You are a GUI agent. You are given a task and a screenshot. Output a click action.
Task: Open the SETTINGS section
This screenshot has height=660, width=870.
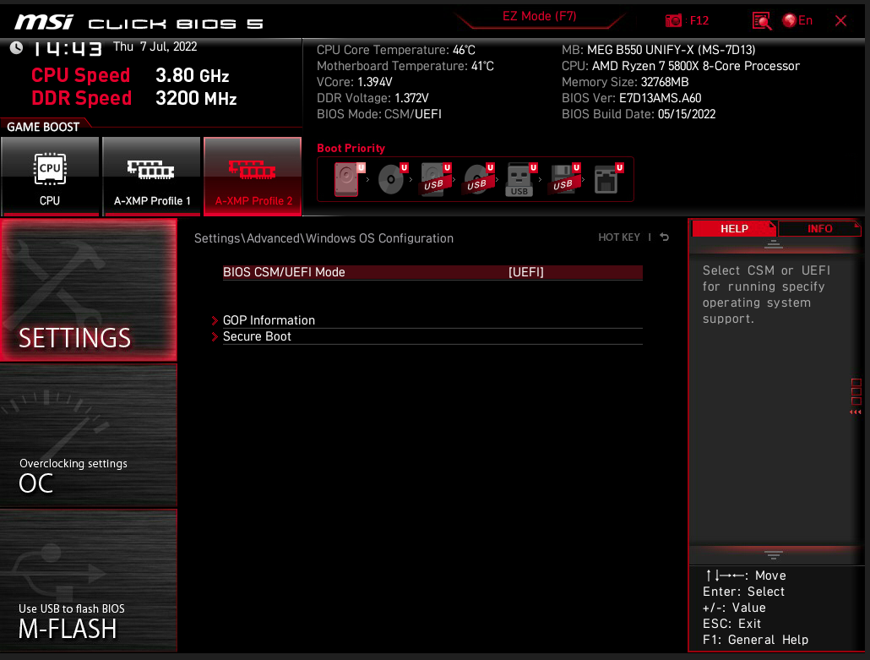point(89,290)
